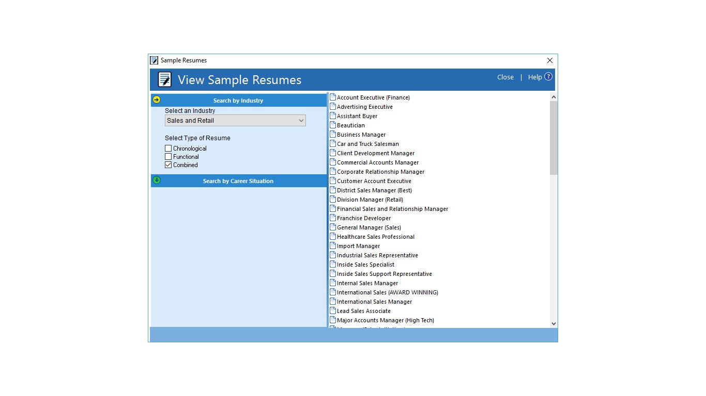The image size is (706, 396).
Task: Uncheck the Combined resume type checkbox
Action: pyautogui.click(x=168, y=165)
